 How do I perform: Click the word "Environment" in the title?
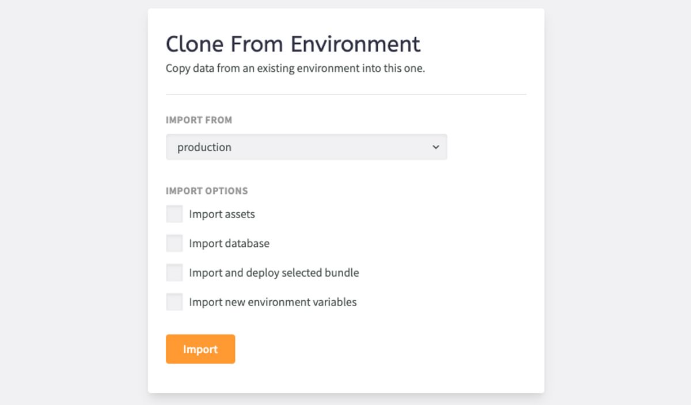click(x=355, y=44)
